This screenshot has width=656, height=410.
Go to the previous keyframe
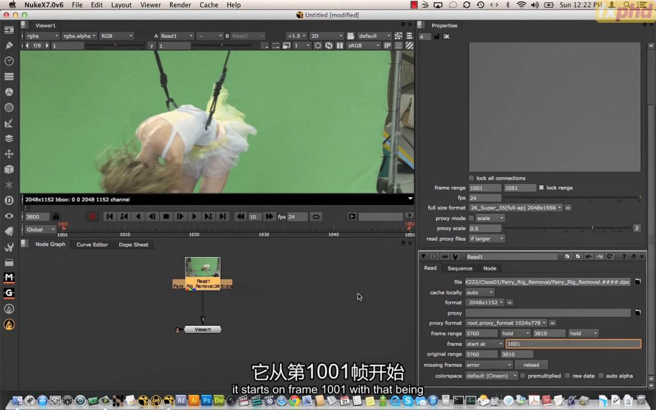click(124, 217)
